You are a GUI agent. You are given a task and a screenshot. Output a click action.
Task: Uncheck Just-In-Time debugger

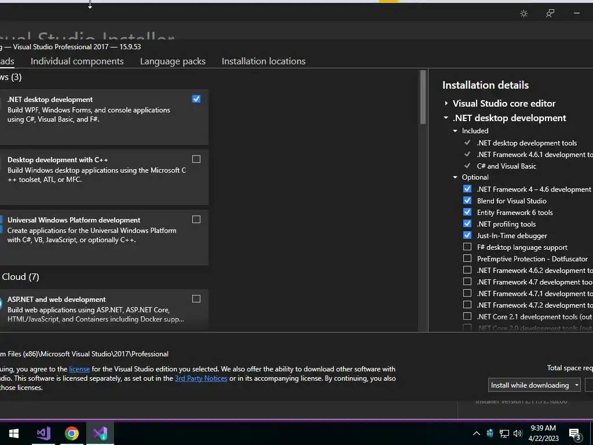pos(467,235)
